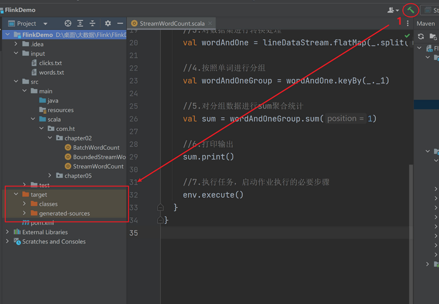This screenshot has width=439, height=304.
Task: Click the green Build hammer icon
Action: click(410, 10)
